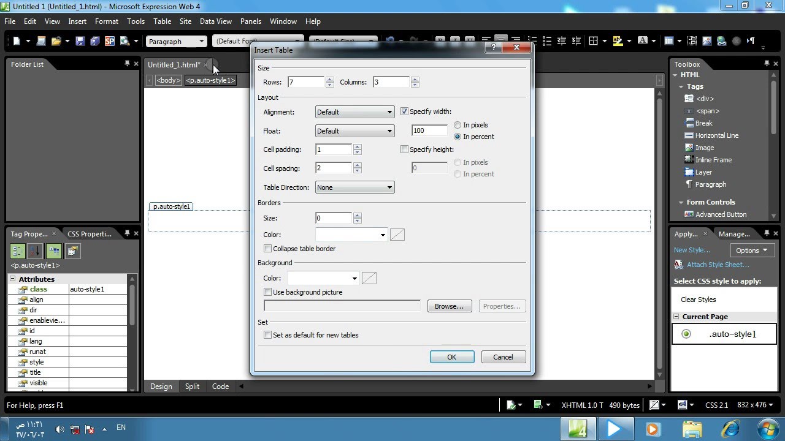
Task: Click the Decrease Indent icon
Action: click(x=561, y=41)
